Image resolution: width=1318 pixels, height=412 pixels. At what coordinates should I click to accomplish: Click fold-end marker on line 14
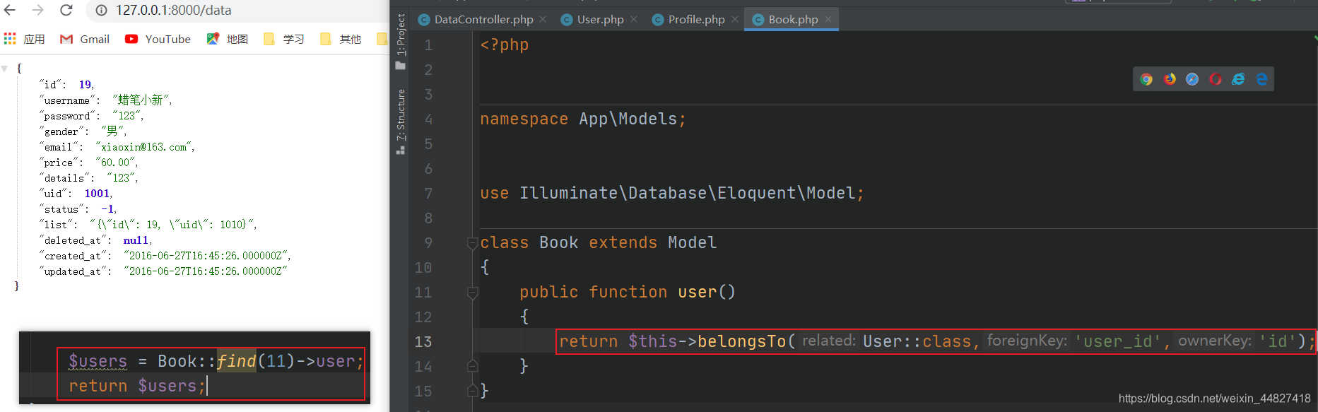(472, 366)
